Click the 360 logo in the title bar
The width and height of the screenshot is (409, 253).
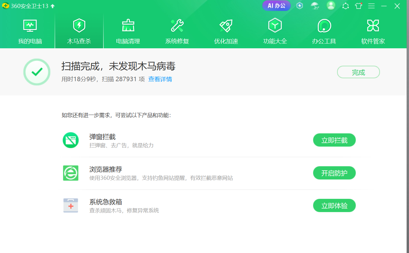(6, 6)
